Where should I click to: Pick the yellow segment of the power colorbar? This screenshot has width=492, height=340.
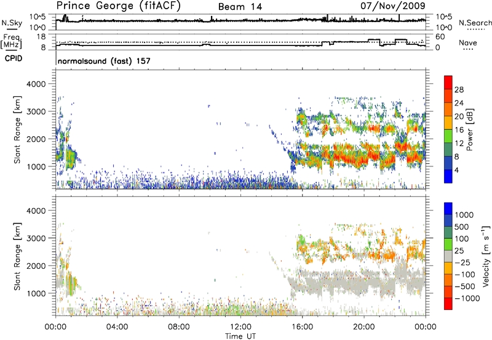pyautogui.click(x=448, y=122)
